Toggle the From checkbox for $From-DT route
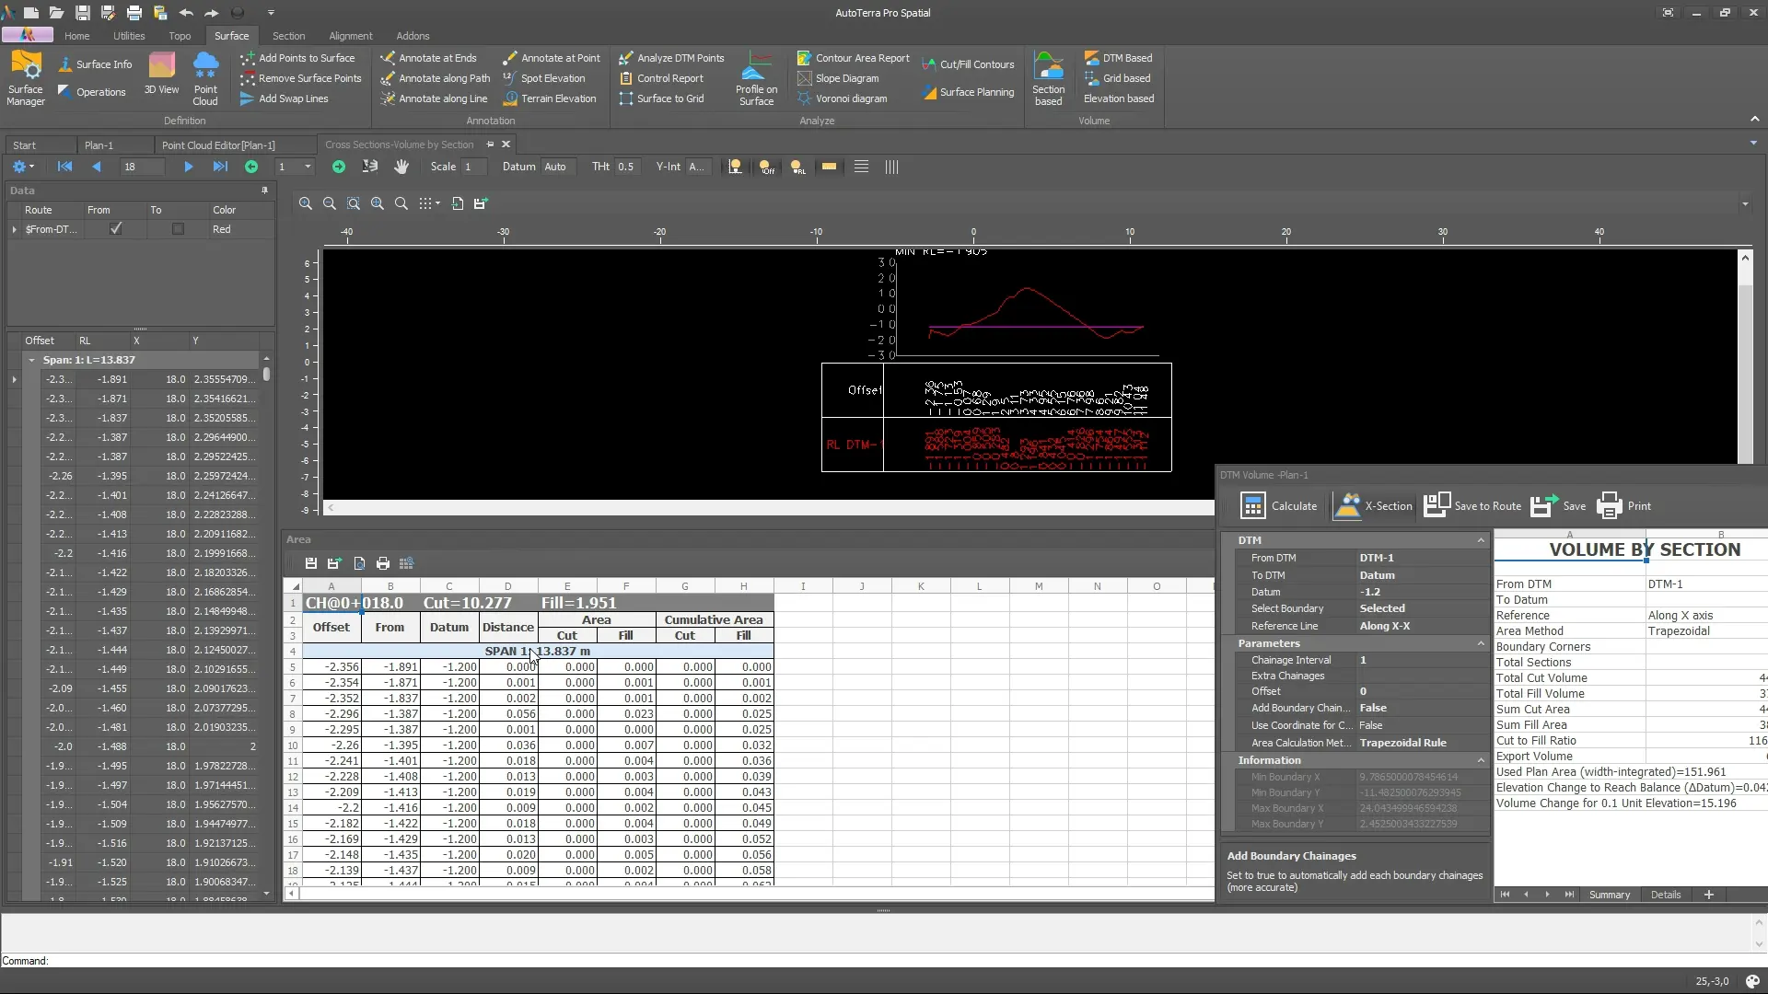The image size is (1768, 994). [x=116, y=229]
